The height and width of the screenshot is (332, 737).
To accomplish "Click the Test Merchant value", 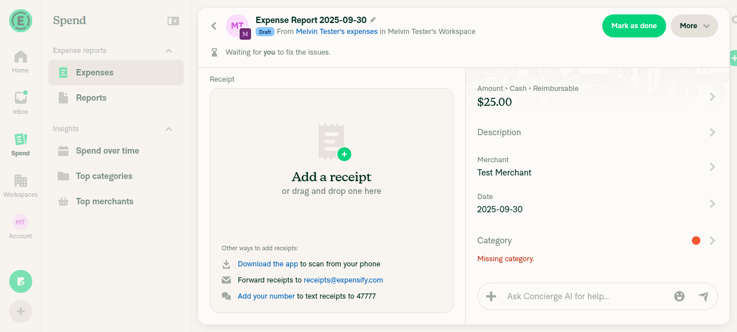I will pos(504,173).
